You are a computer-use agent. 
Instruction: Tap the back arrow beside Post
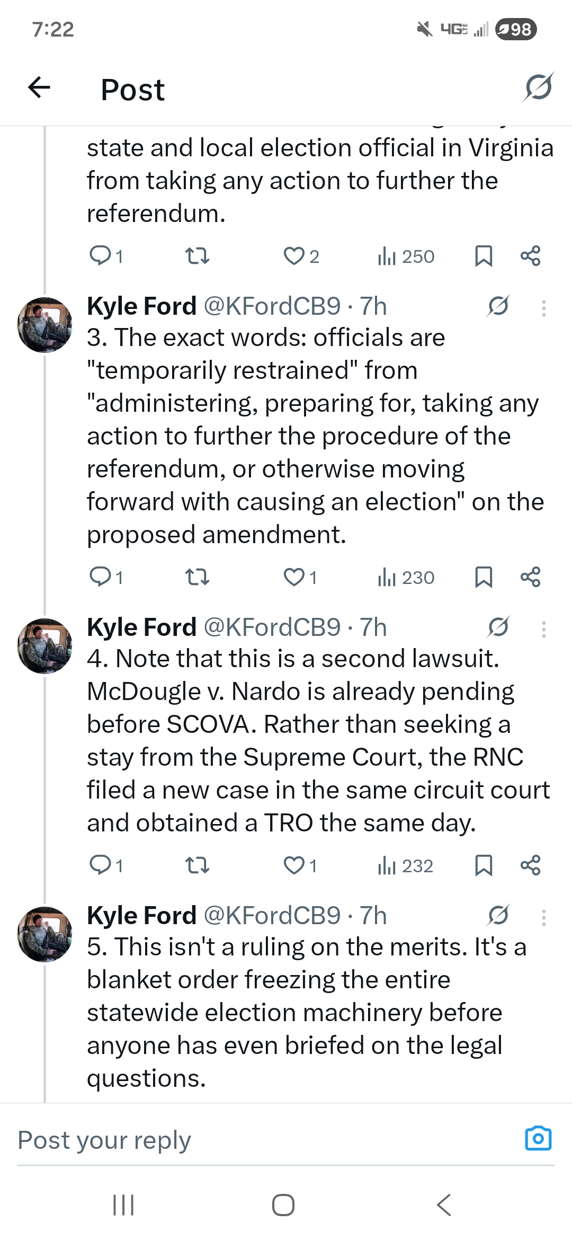[x=39, y=87]
